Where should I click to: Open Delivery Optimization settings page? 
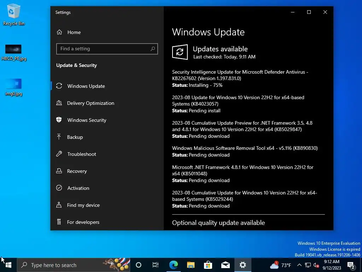(107, 103)
